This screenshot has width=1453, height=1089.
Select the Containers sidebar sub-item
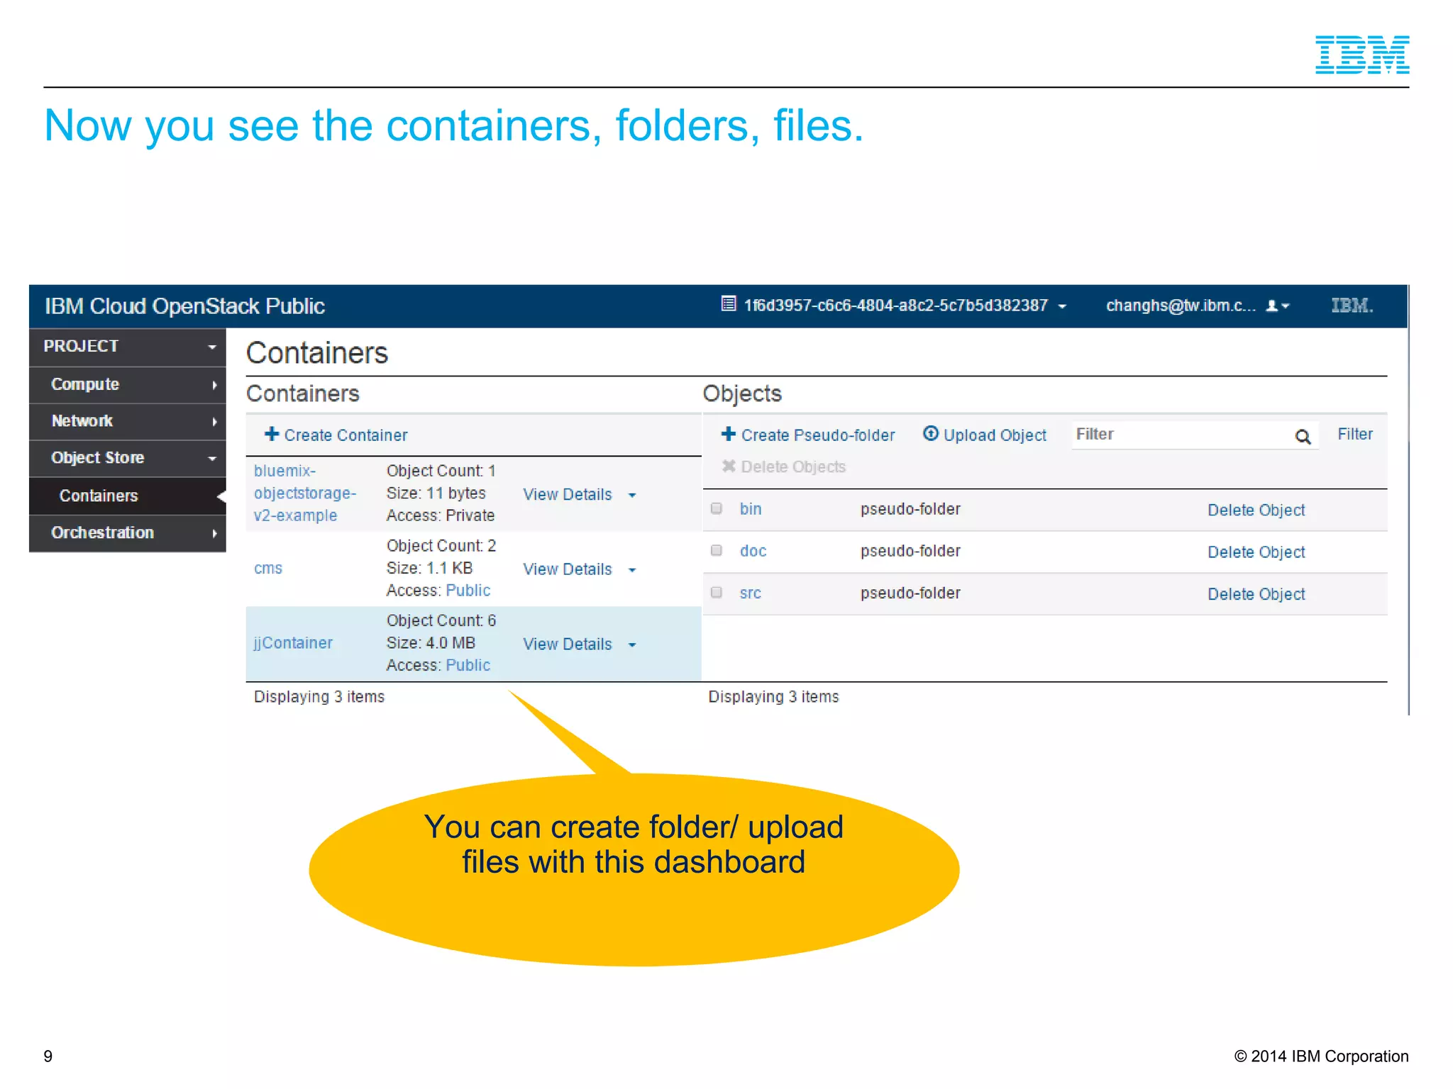click(x=128, y=496)
